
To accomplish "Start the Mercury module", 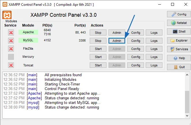I will point(98,57).
